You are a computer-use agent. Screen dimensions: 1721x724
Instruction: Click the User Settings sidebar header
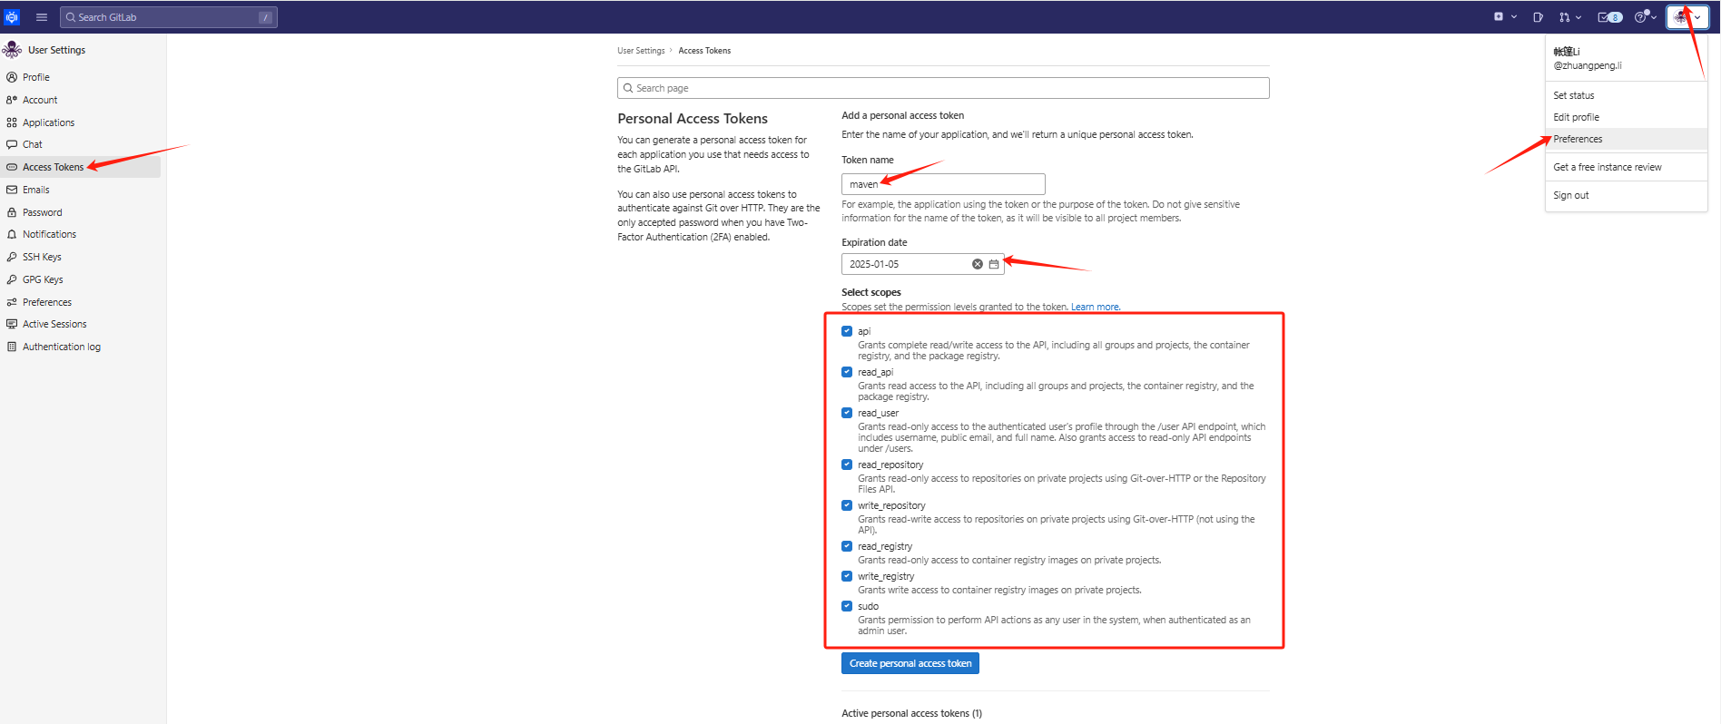click(x=56, y=50)
